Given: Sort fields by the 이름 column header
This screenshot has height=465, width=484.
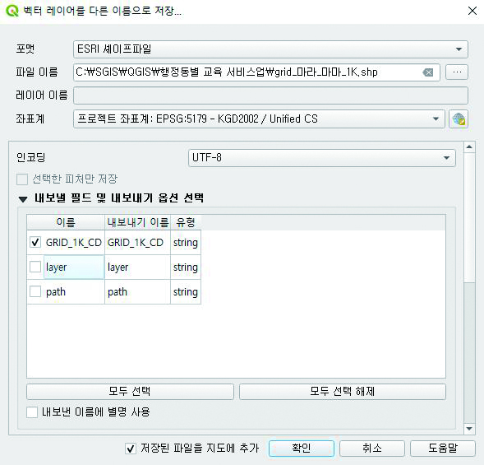Looking at the screenshot, I should point(66,222).
